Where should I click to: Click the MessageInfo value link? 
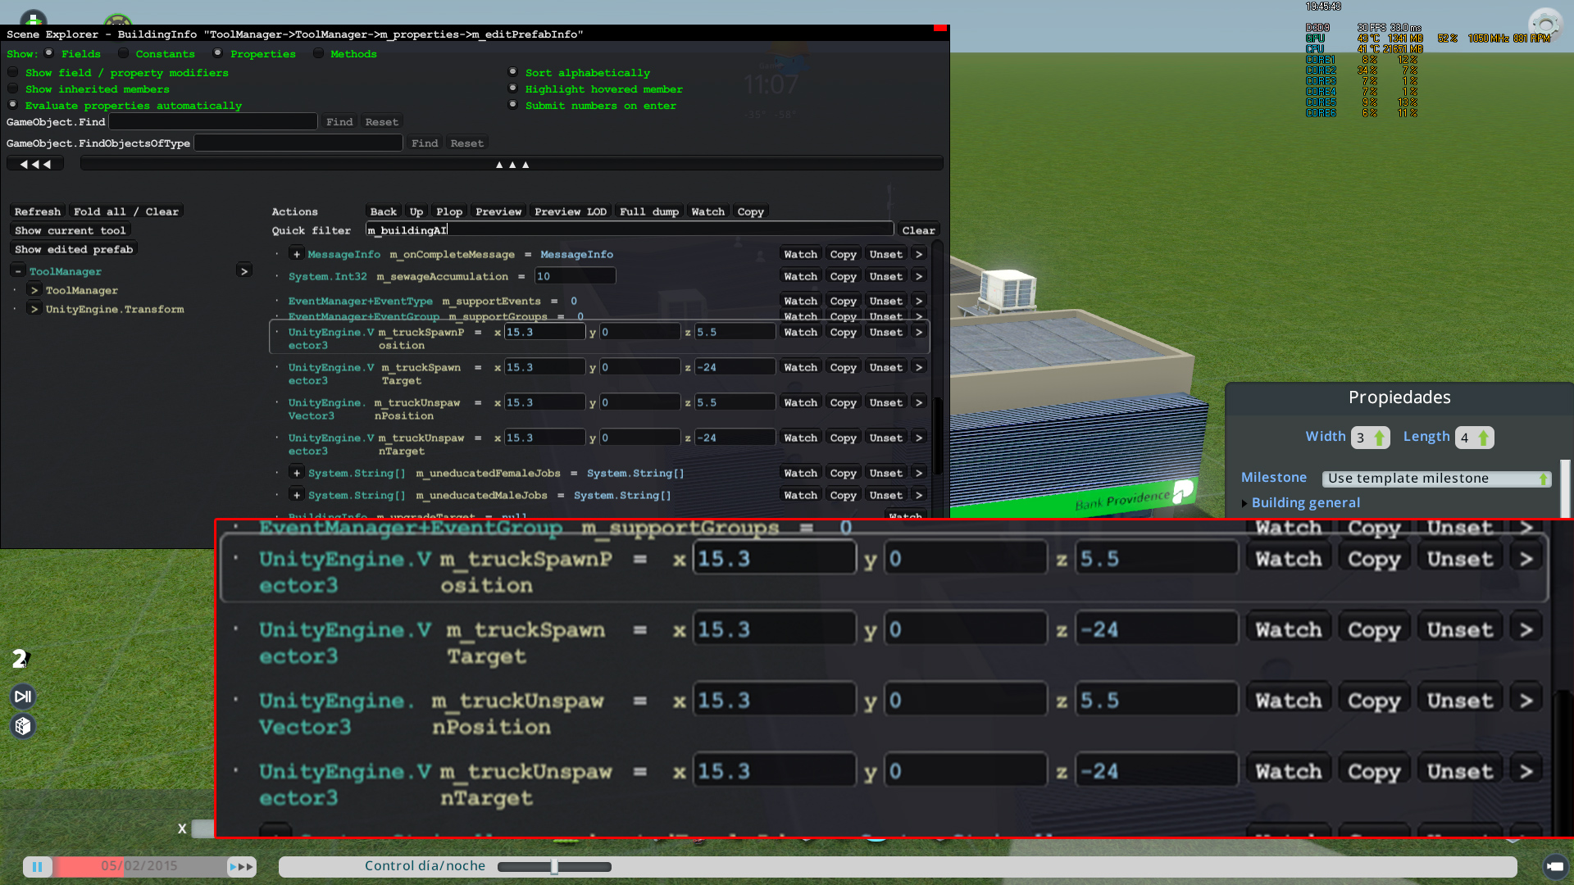point(576,254)
